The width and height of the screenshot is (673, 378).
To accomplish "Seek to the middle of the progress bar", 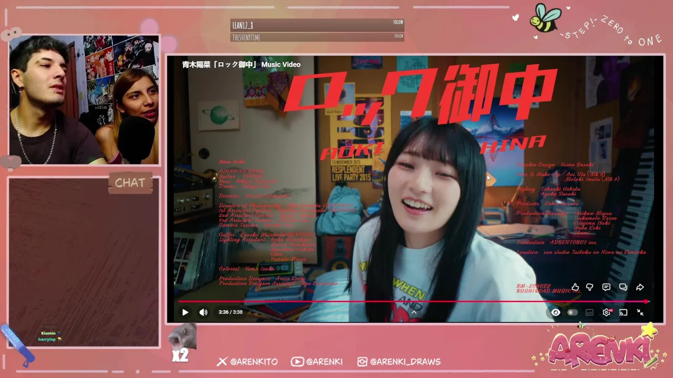I will pyautogui.click(x=413, y=301).
